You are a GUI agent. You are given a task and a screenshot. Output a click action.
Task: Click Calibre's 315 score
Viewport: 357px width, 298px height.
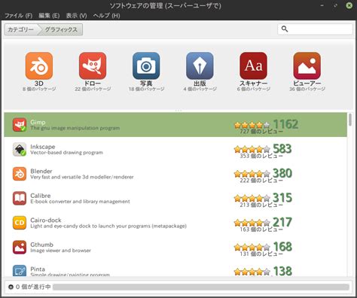[x=282, y=198]
